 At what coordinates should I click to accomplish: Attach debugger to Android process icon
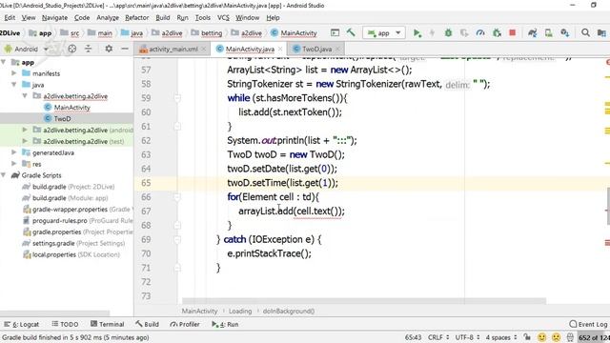[497, 33]
